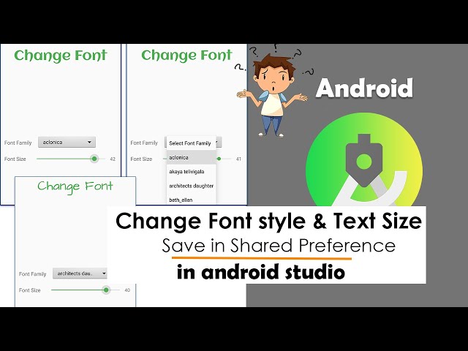Click the Font Size slider thumb showing 41
The width and height of the screenshot is (468, 351).
pyautogui.click(x=219, y=159)
